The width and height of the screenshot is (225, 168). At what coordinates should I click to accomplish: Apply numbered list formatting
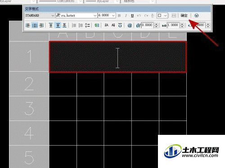(74, 25)
